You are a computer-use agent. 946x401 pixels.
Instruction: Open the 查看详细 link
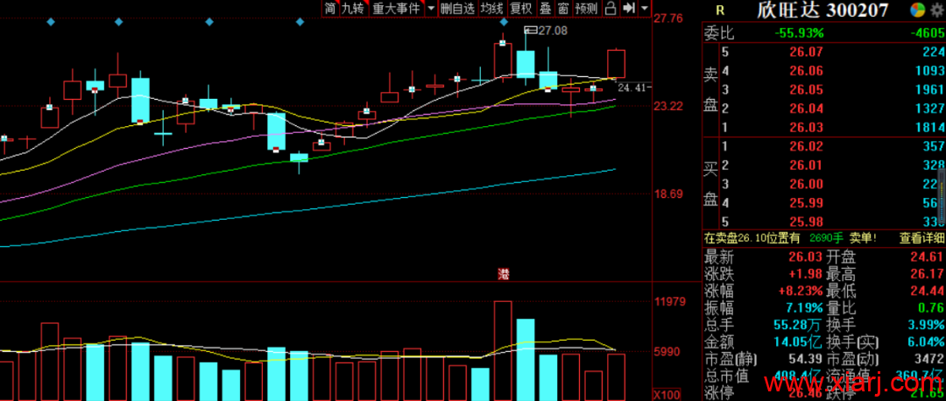921,238
